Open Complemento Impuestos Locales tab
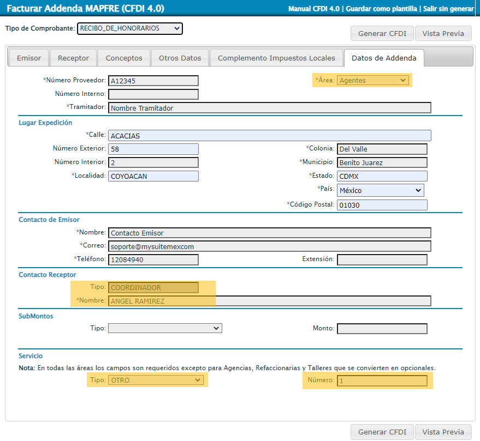 (x=276, y=58)
